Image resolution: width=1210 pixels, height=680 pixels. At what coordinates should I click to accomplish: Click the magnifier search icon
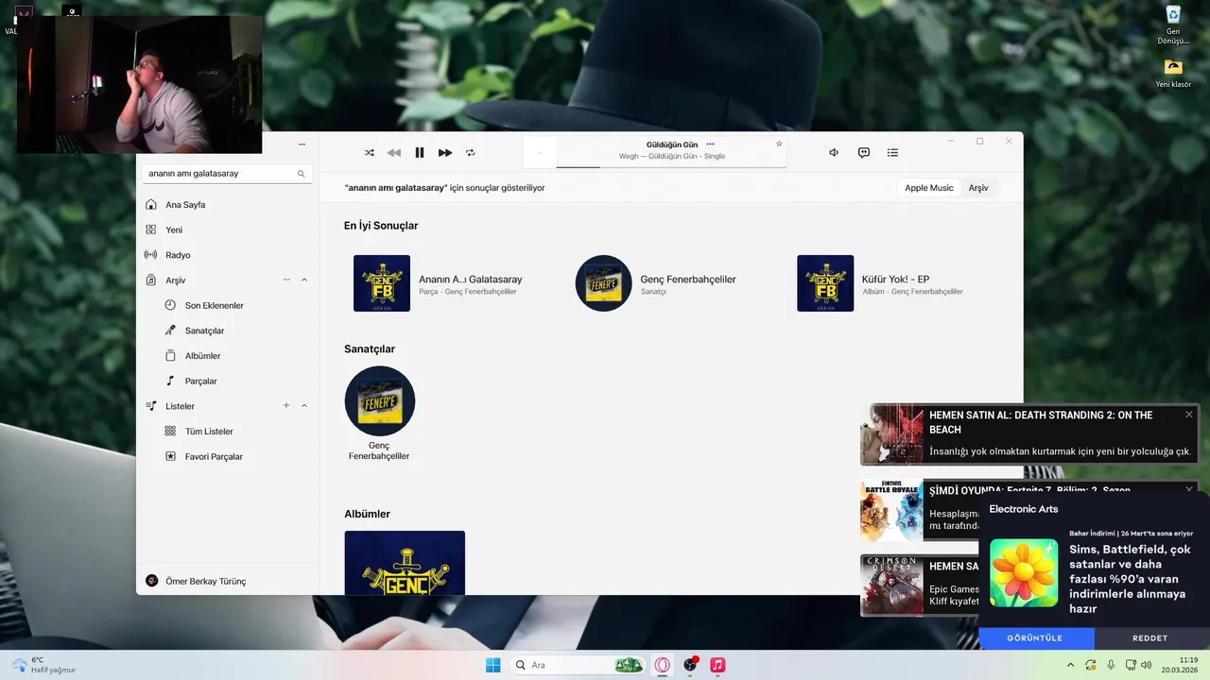click(x=302, y=174)
